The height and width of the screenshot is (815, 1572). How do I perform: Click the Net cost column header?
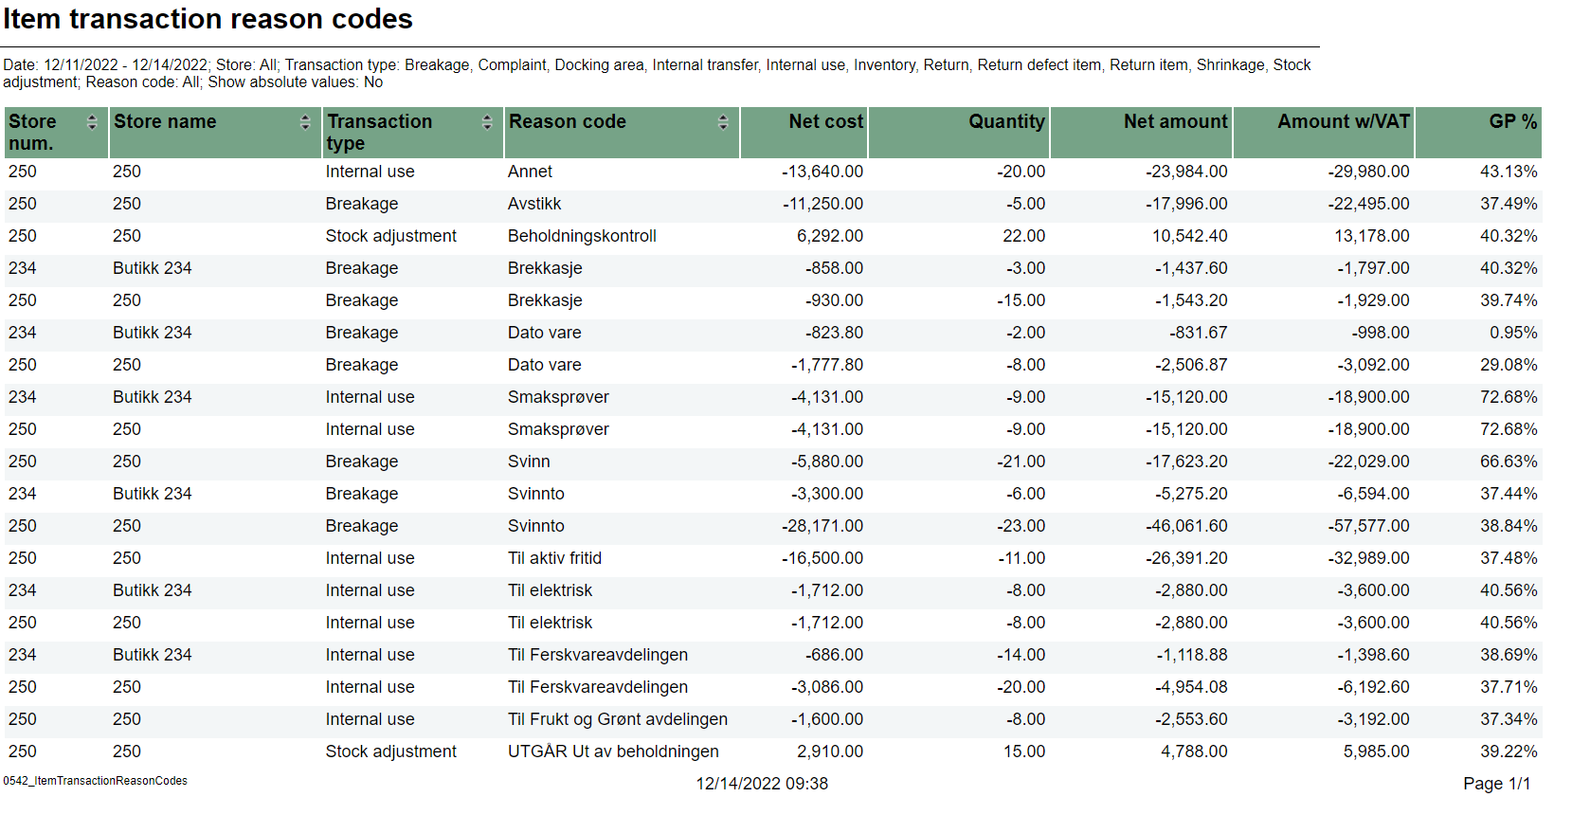[x=825, y=121]
